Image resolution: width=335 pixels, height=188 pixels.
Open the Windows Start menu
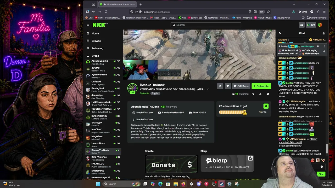98,184
